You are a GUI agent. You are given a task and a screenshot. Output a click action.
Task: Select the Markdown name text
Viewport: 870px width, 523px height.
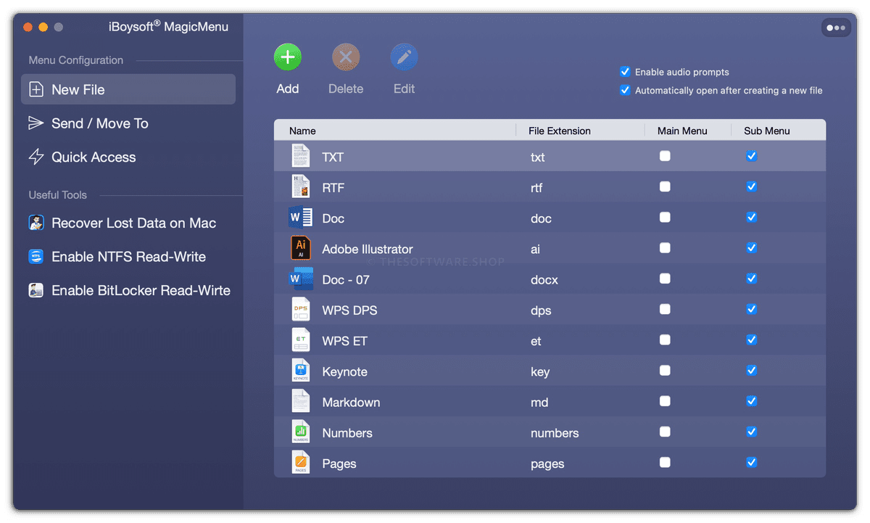pos(351,402)
